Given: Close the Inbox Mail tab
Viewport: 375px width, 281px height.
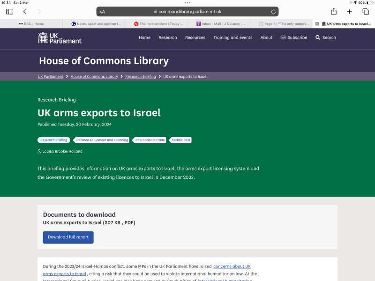Looking at the screenshot, I should 194,23.
